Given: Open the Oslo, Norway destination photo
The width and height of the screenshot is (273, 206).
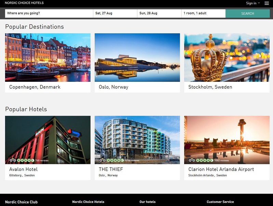Looking at the screenshot, I should pos(137,57).
